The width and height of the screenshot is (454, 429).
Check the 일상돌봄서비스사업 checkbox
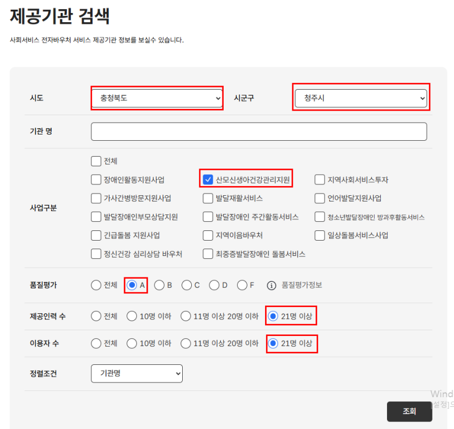[320, 235]
